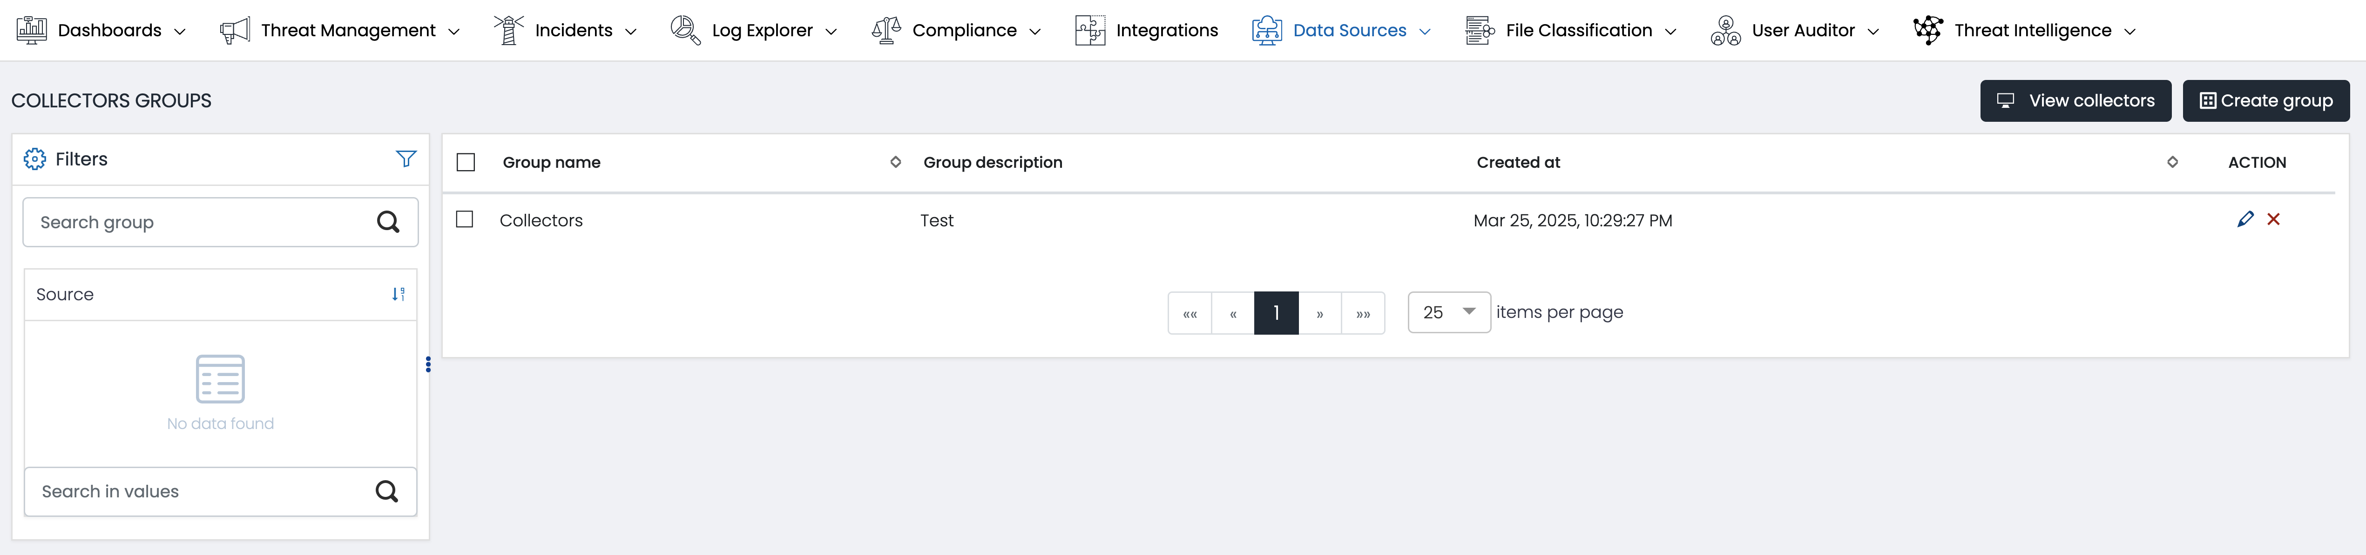2366x555 pixels.
Task: Sort by Group name column arrows
Action: tap(896, 162)
